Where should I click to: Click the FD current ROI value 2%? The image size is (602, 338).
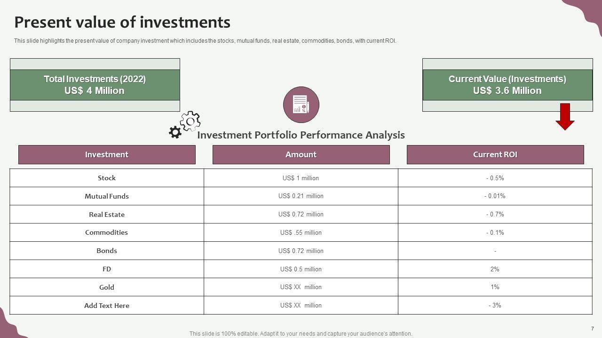coord(495,269)
